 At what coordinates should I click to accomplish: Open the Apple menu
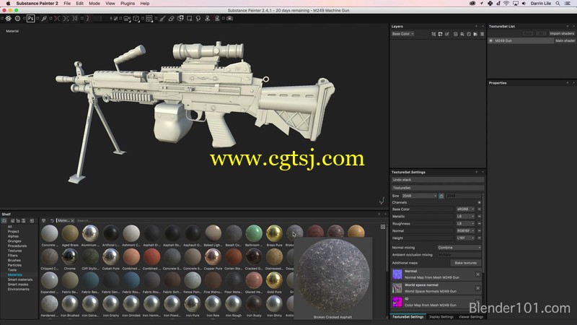click(8, 4)
